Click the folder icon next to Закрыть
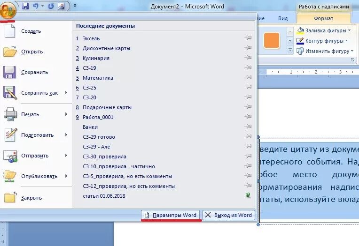 point(10,197)
